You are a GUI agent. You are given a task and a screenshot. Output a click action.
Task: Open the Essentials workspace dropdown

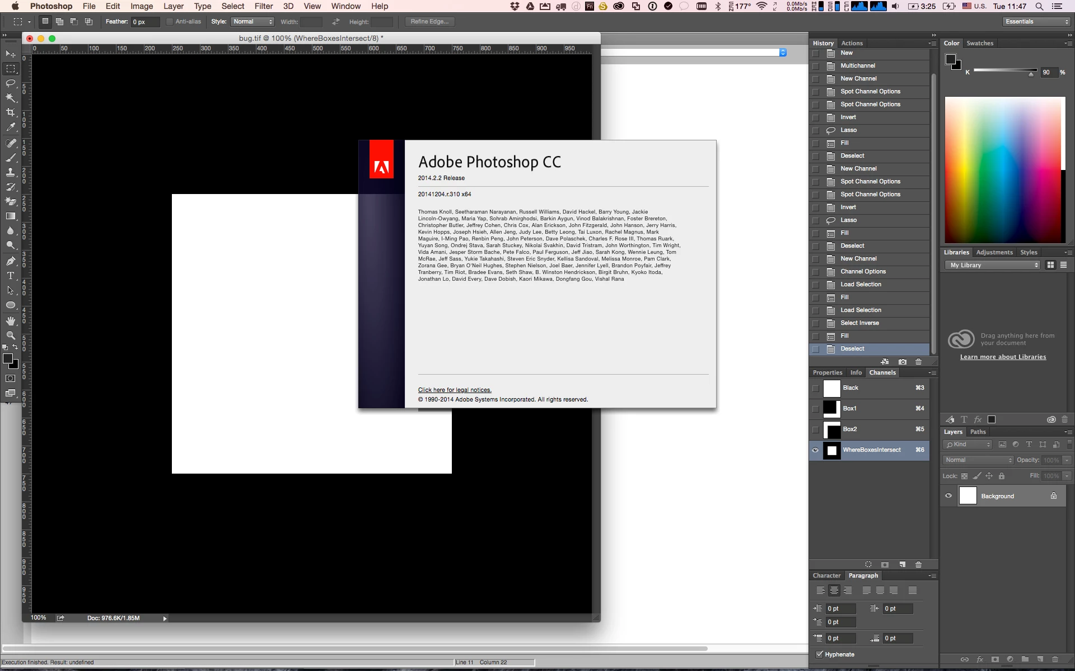coord(1036,22)
